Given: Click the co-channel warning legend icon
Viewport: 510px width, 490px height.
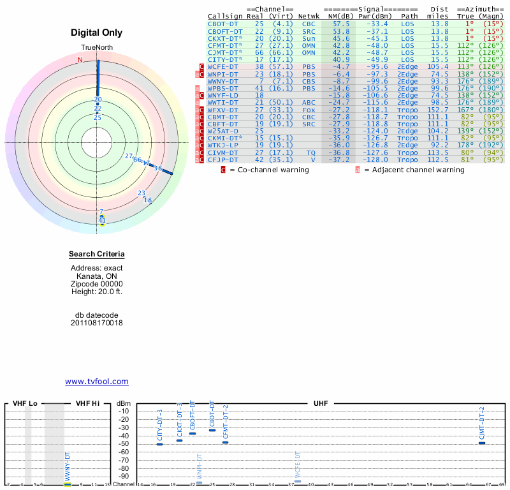Looking at the screenshot, I should pyautogui.click(x=223, y=170).
